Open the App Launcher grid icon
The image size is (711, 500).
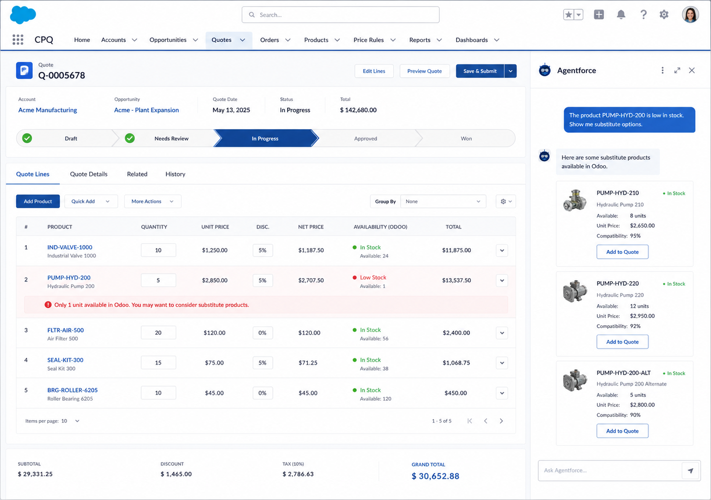[18, 40]
